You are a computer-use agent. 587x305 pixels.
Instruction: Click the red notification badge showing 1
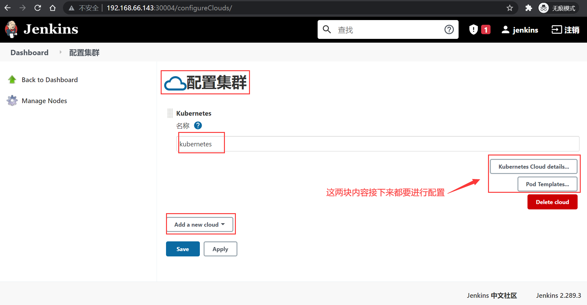(486, 29)
